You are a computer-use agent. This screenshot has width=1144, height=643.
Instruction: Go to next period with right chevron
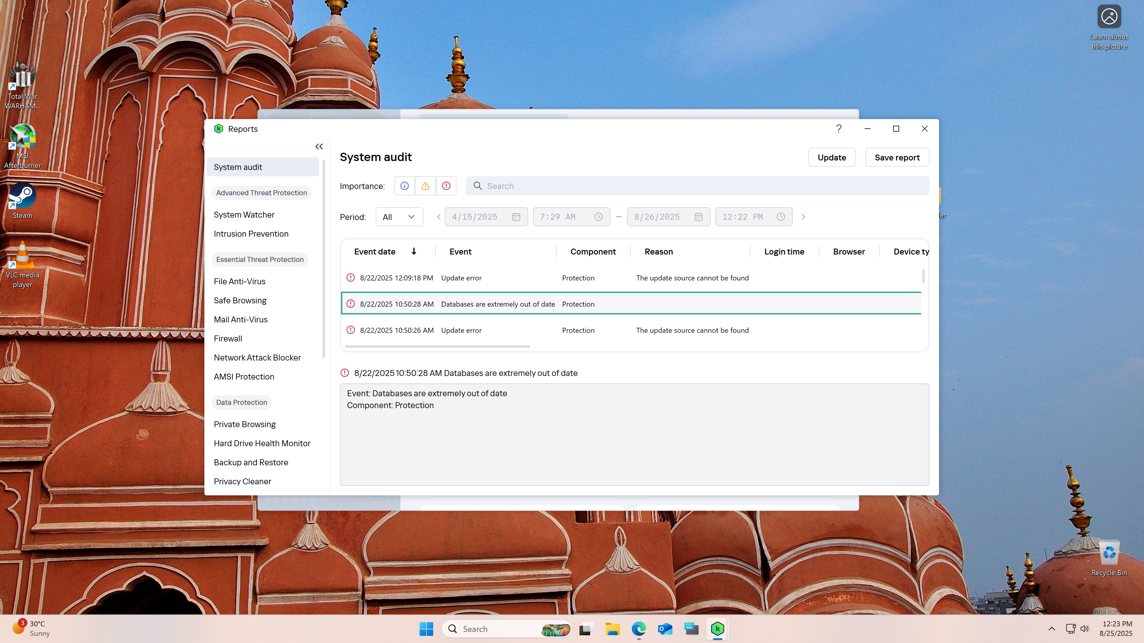[x=803, y=217]
